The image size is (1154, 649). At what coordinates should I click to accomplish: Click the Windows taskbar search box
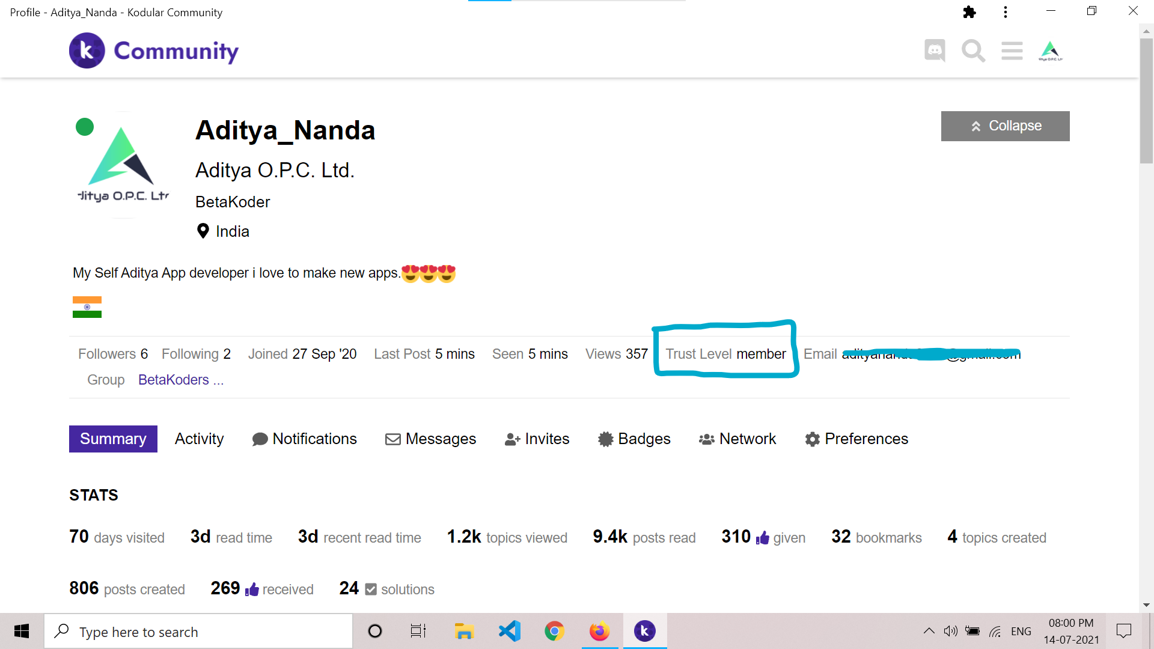tap(198, 632)
